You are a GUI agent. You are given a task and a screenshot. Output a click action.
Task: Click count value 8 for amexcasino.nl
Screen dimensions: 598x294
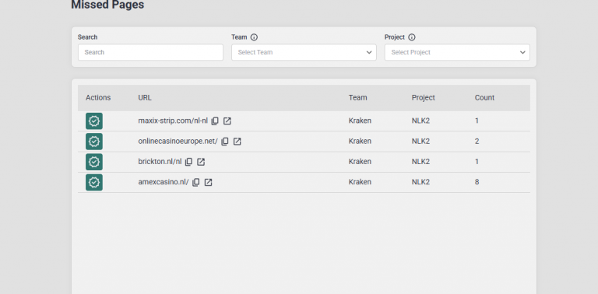477,182
